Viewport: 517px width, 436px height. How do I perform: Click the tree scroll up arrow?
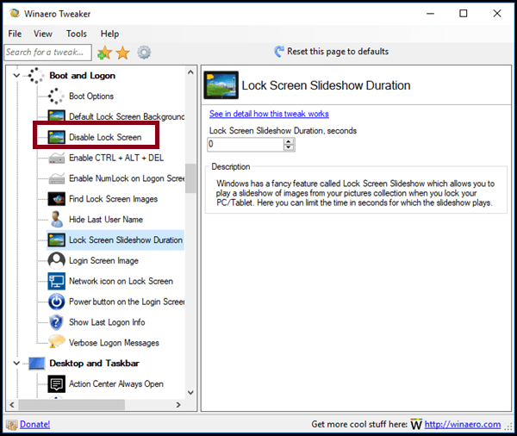click(x=190, y=72)
